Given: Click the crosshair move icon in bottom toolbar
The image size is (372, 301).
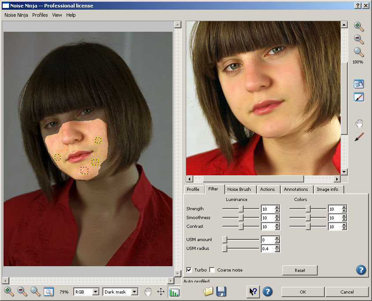Looking at the screenshot, I should [161, 292].
